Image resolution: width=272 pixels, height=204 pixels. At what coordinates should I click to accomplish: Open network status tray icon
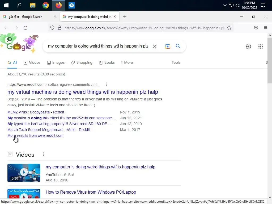click(x=231, y=5)
